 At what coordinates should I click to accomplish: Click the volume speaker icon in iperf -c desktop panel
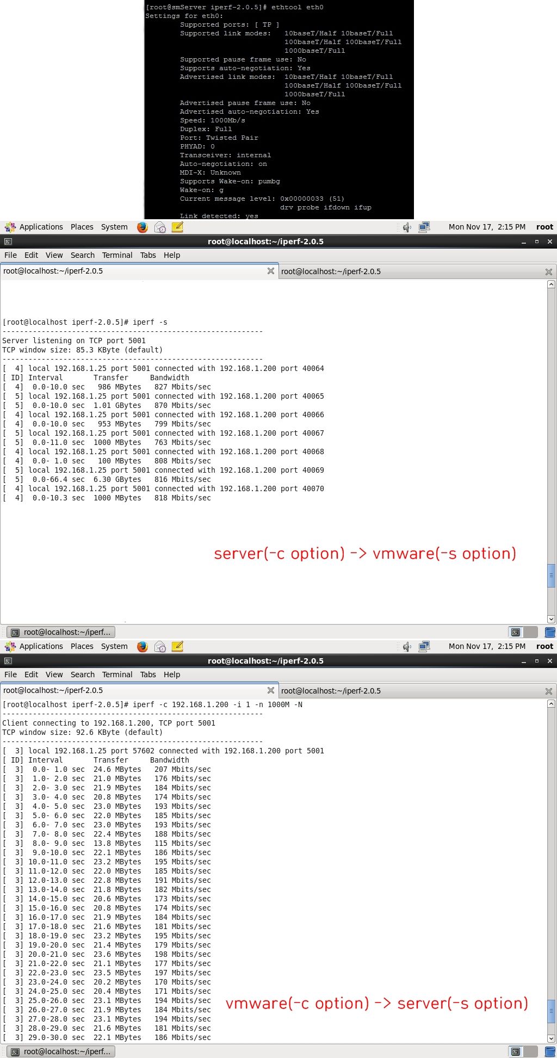(407, 647)
